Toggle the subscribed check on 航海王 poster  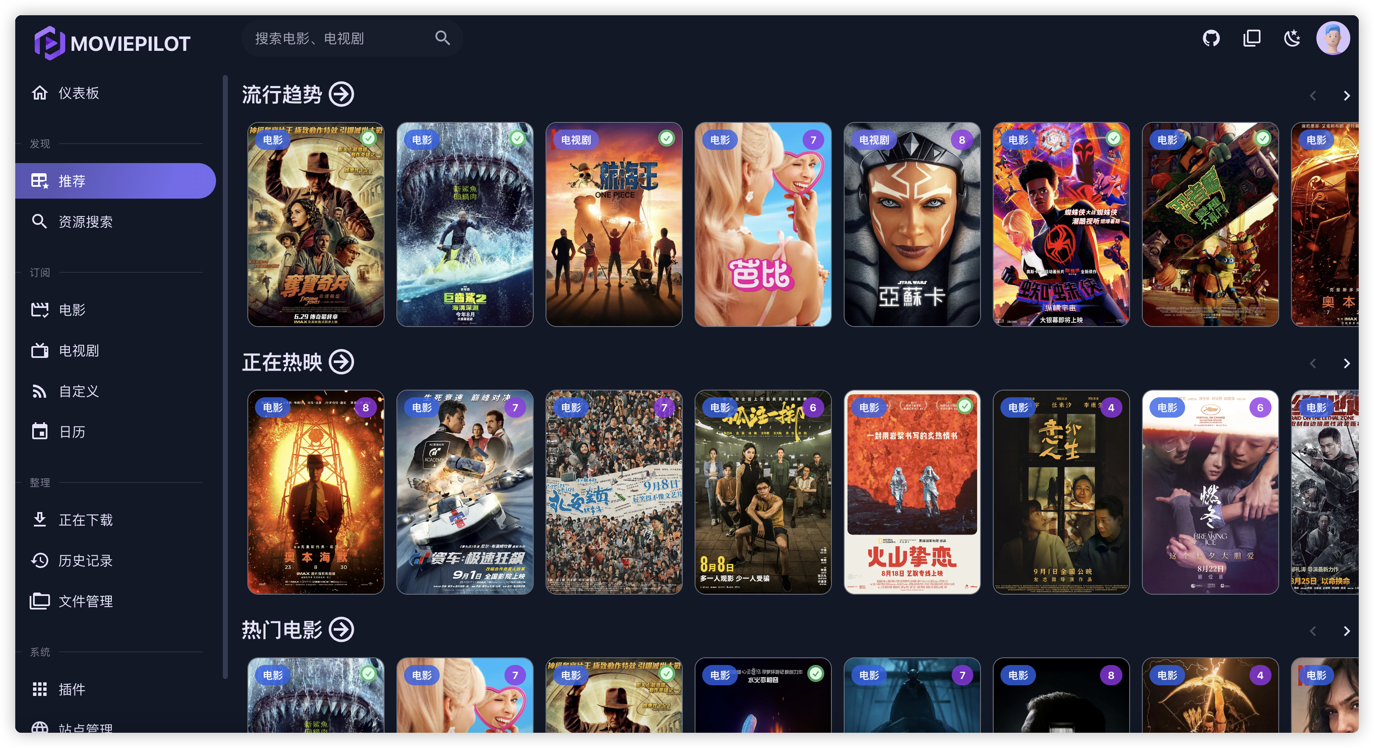[x=666, y=139]
